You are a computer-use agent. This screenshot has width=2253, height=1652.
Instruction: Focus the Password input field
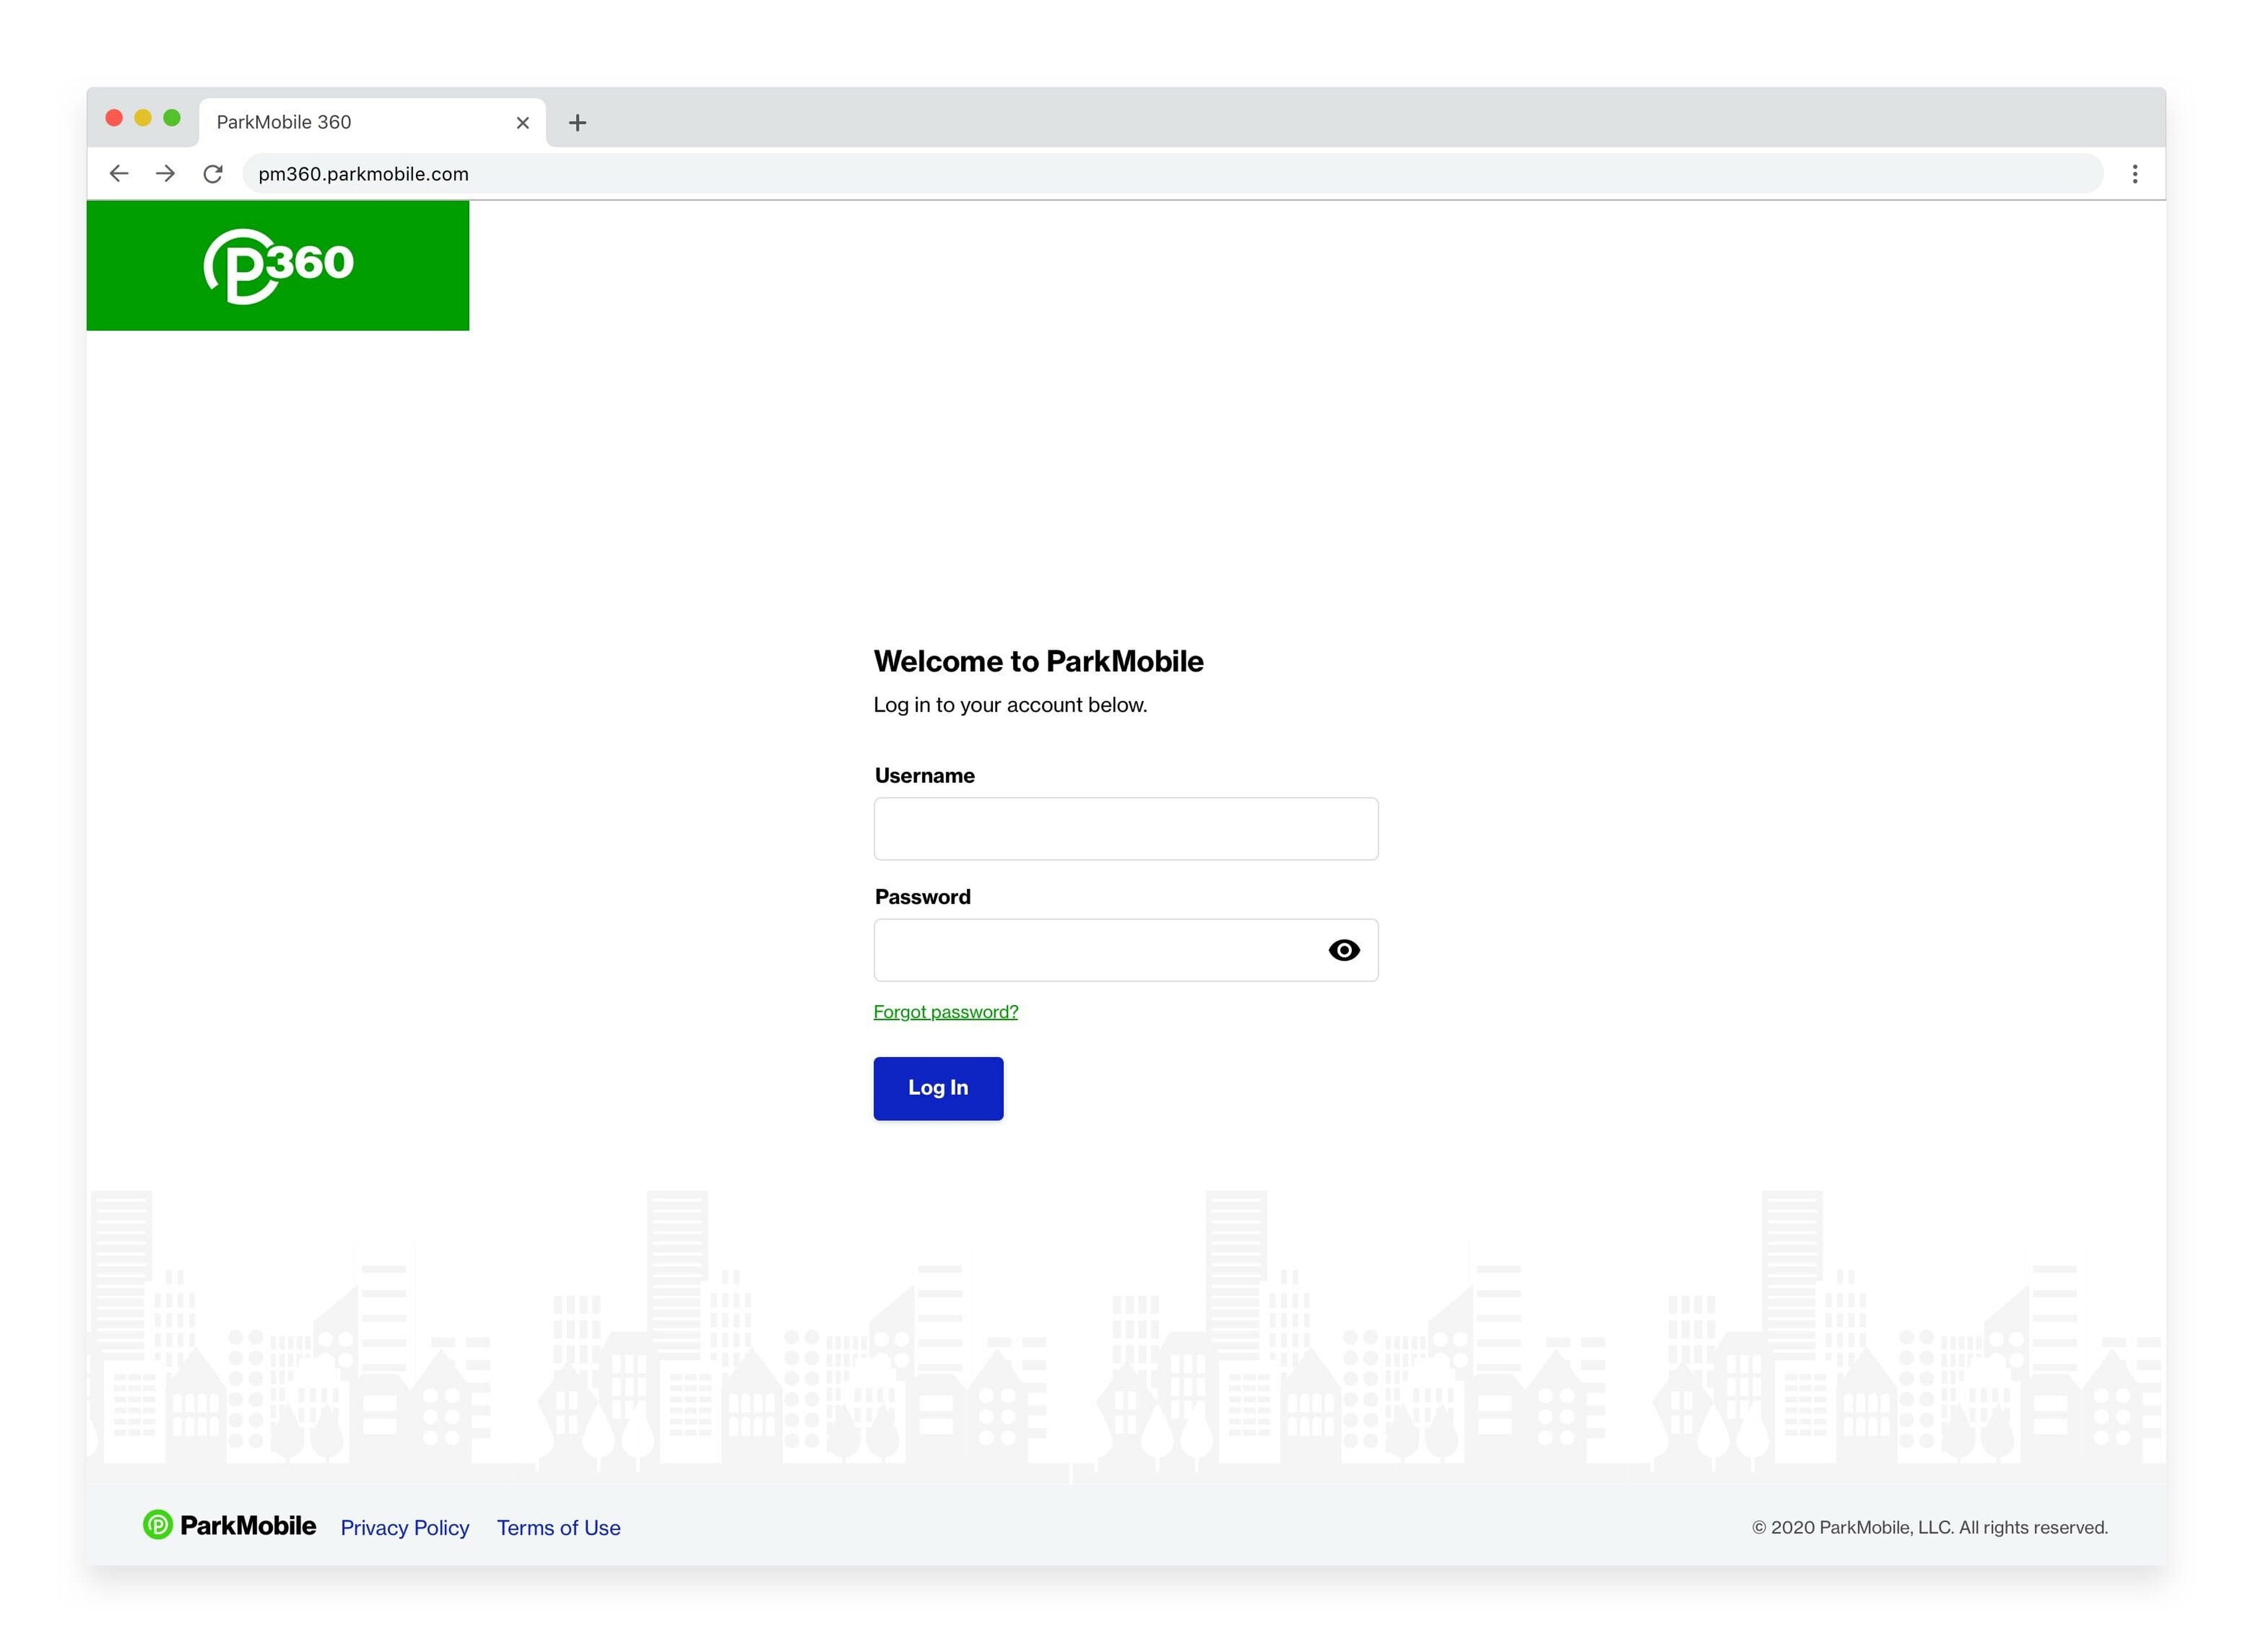[x=1095, y=950]
